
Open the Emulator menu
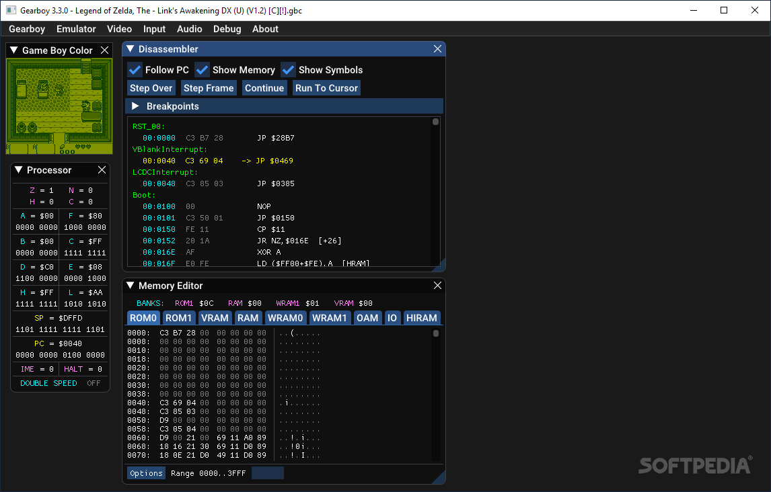point(76,29)
